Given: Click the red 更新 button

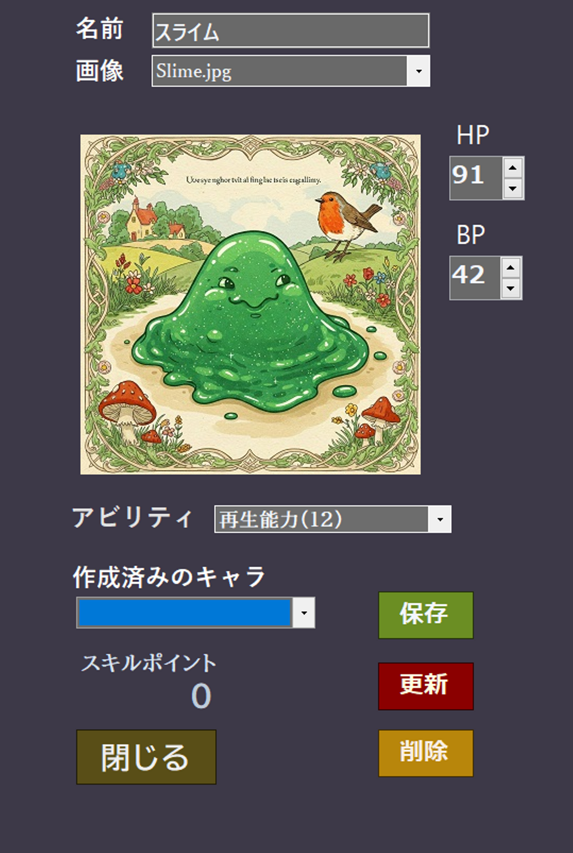Looking at the screenshot, I should 426,686.
